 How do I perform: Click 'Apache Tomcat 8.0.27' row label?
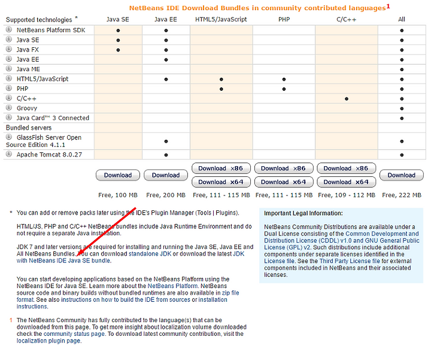49,154
